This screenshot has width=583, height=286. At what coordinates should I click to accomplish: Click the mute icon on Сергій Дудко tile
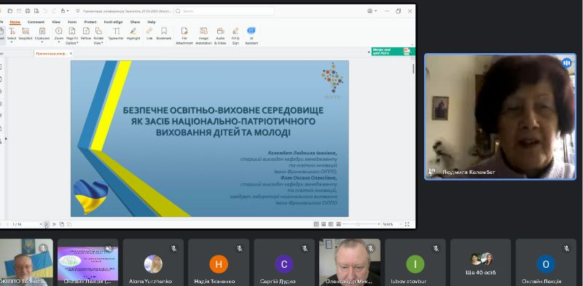305,248
